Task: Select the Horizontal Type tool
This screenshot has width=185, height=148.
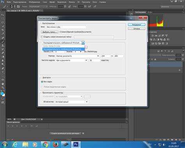Action: pyautogui.click(x=3, y=72)
